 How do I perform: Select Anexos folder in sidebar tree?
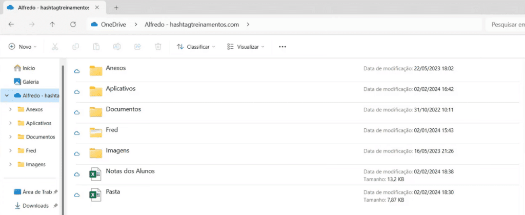[x=30, y=109]
